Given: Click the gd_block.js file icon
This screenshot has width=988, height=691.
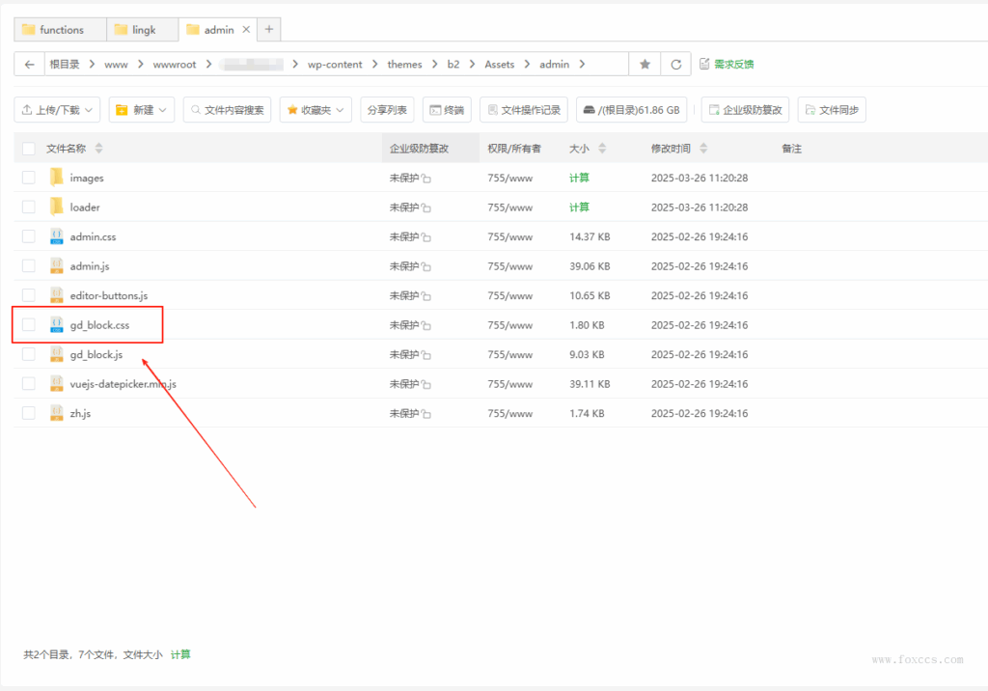Looking at the screenshot, I should [x=57, y=353].
